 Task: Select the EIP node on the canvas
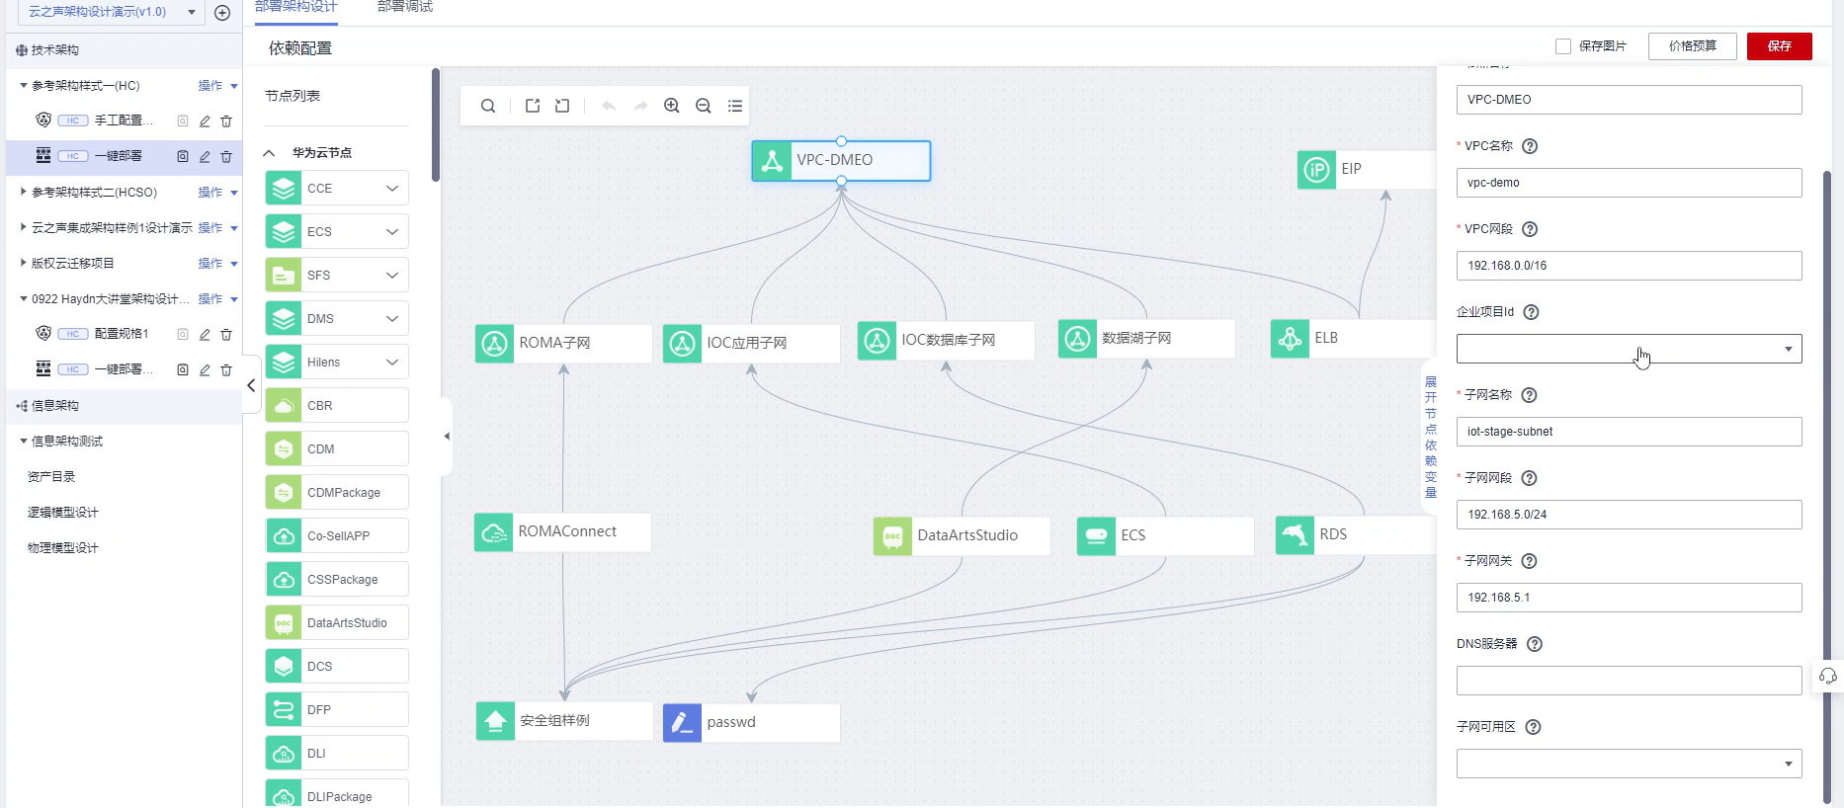(x=1367, y=170)
